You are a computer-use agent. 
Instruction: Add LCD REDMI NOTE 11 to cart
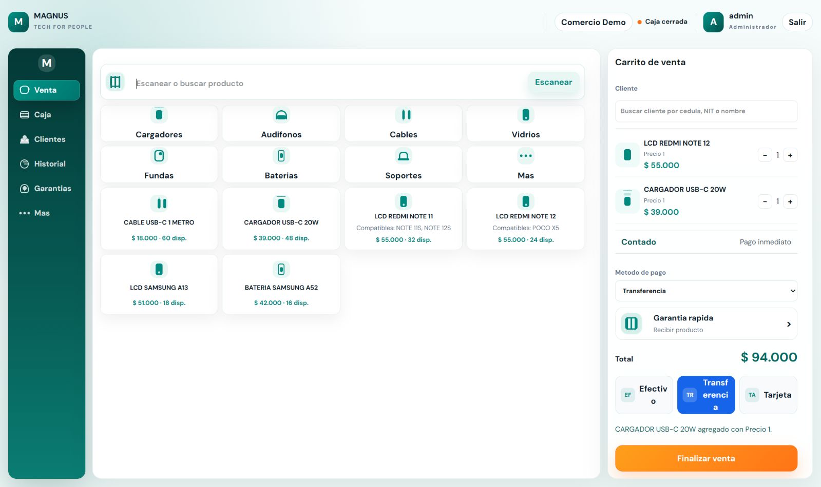(404, 219)
